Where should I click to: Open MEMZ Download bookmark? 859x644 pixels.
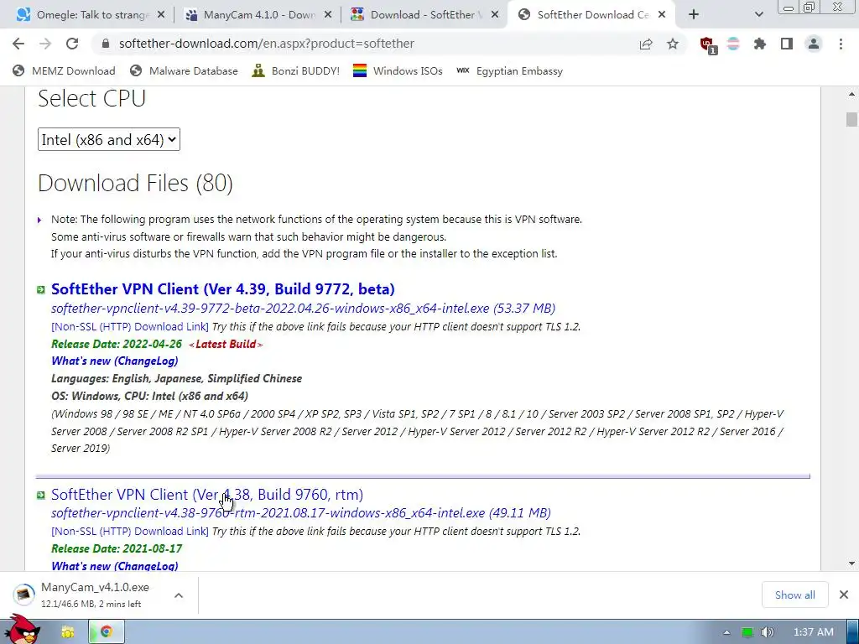point(64,70)
